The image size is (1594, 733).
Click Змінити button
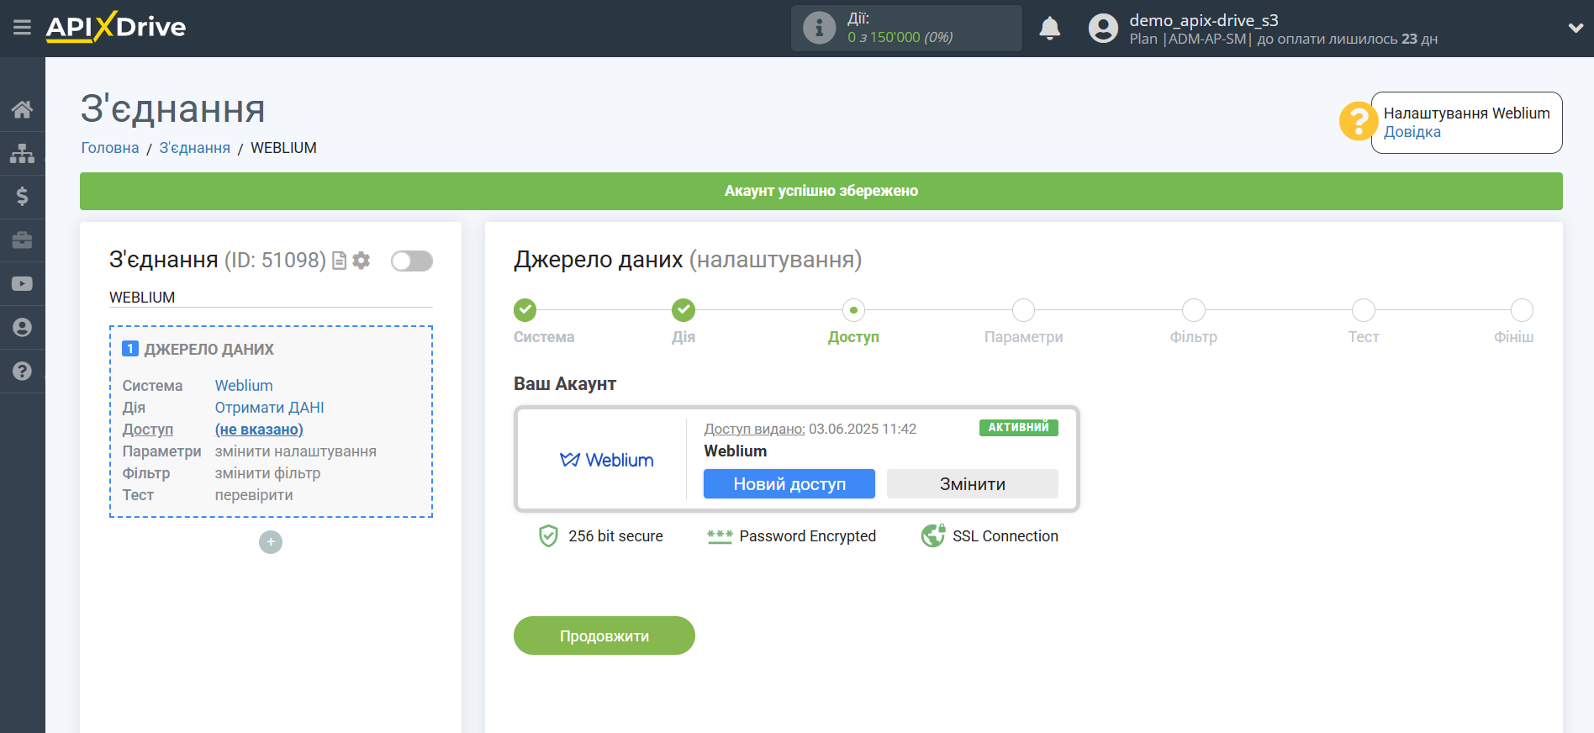coord(973,484)
